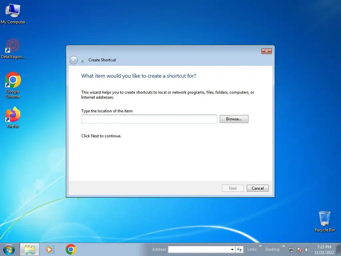Open Windows Explorer from the taskbar
The width and height of the screenshot is (341, 256).
click(x=30, y=249)
